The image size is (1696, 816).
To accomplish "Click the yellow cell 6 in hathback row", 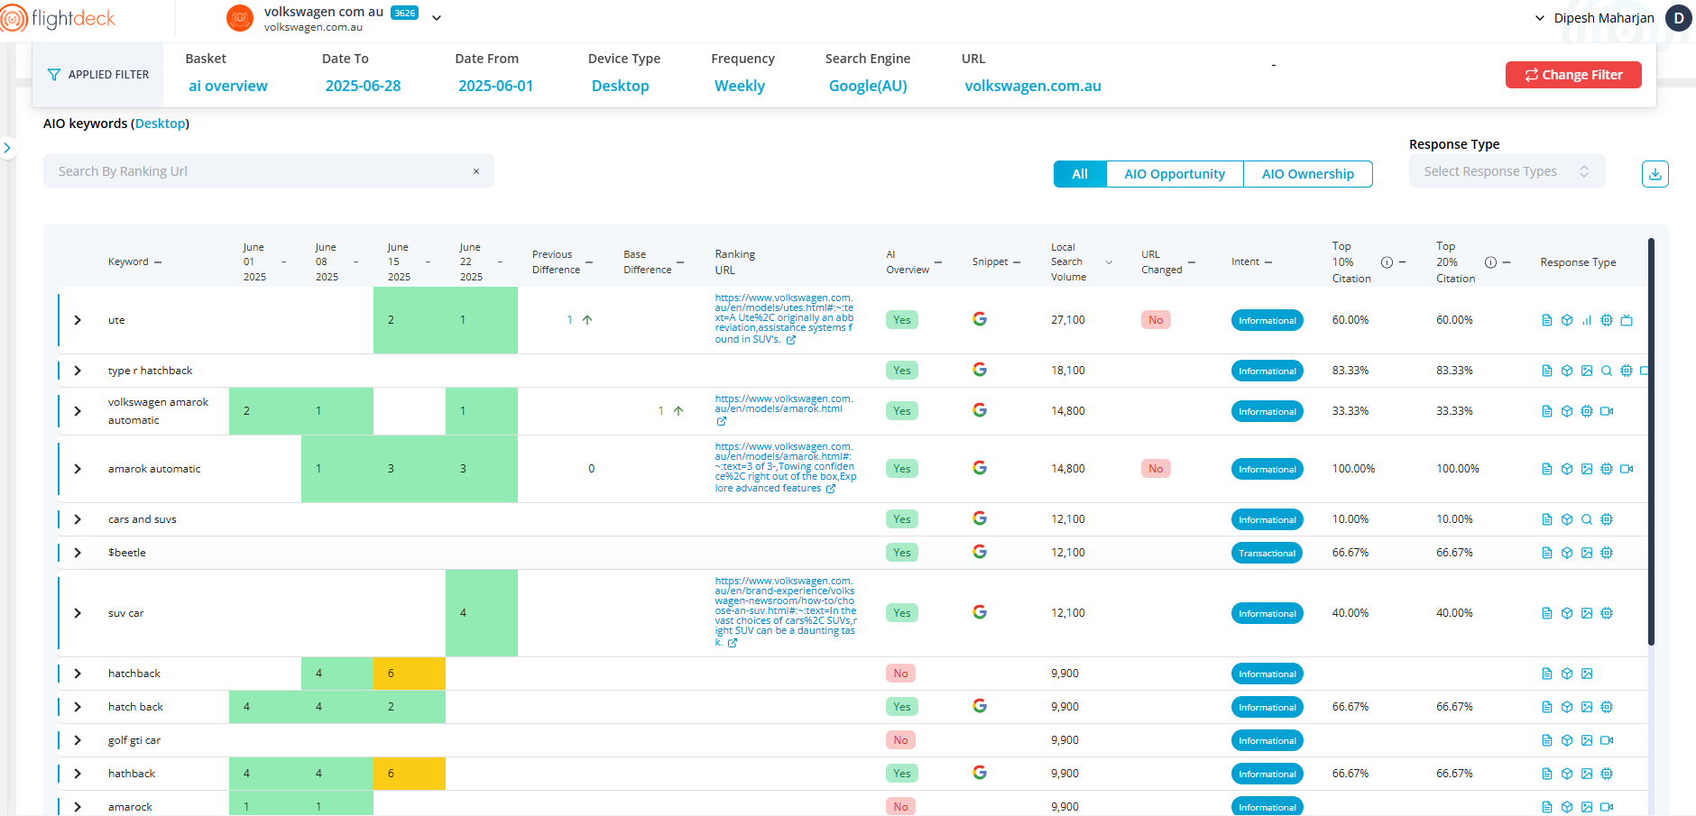I will point(409,774).
